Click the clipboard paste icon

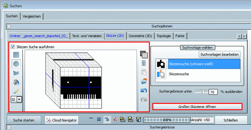[144, 72]
